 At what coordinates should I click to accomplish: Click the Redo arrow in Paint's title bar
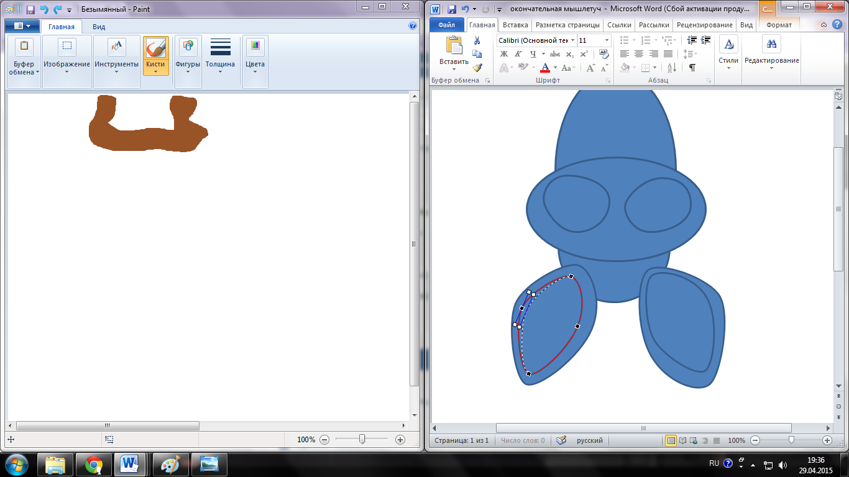click(57, 10)
